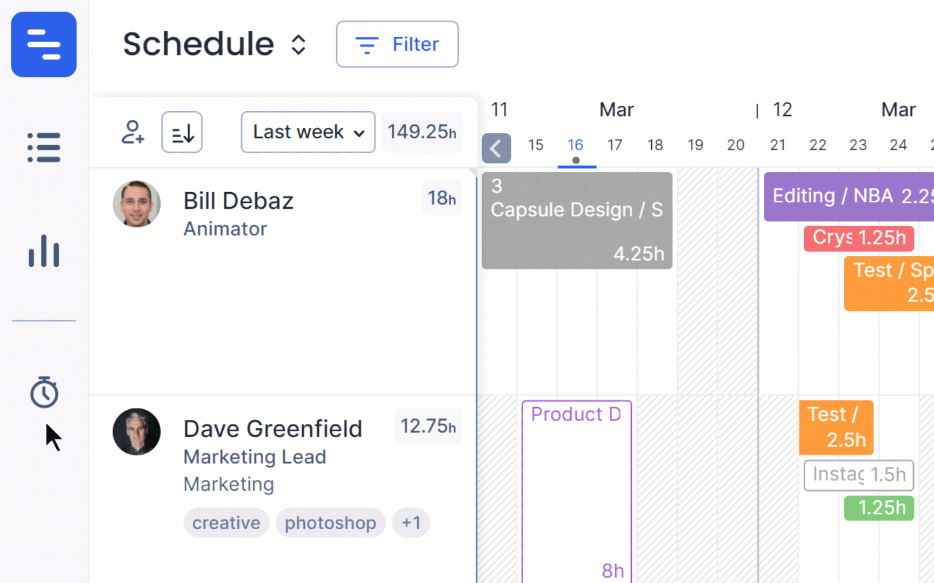Screen dimensions: 934x583
Task: Expand the +1 hidden tags badge
Action: (x=411, y=523)
